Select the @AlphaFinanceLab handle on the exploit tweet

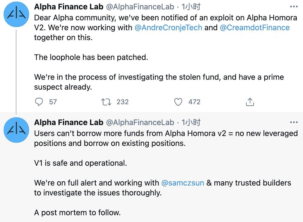pos(140,7)
